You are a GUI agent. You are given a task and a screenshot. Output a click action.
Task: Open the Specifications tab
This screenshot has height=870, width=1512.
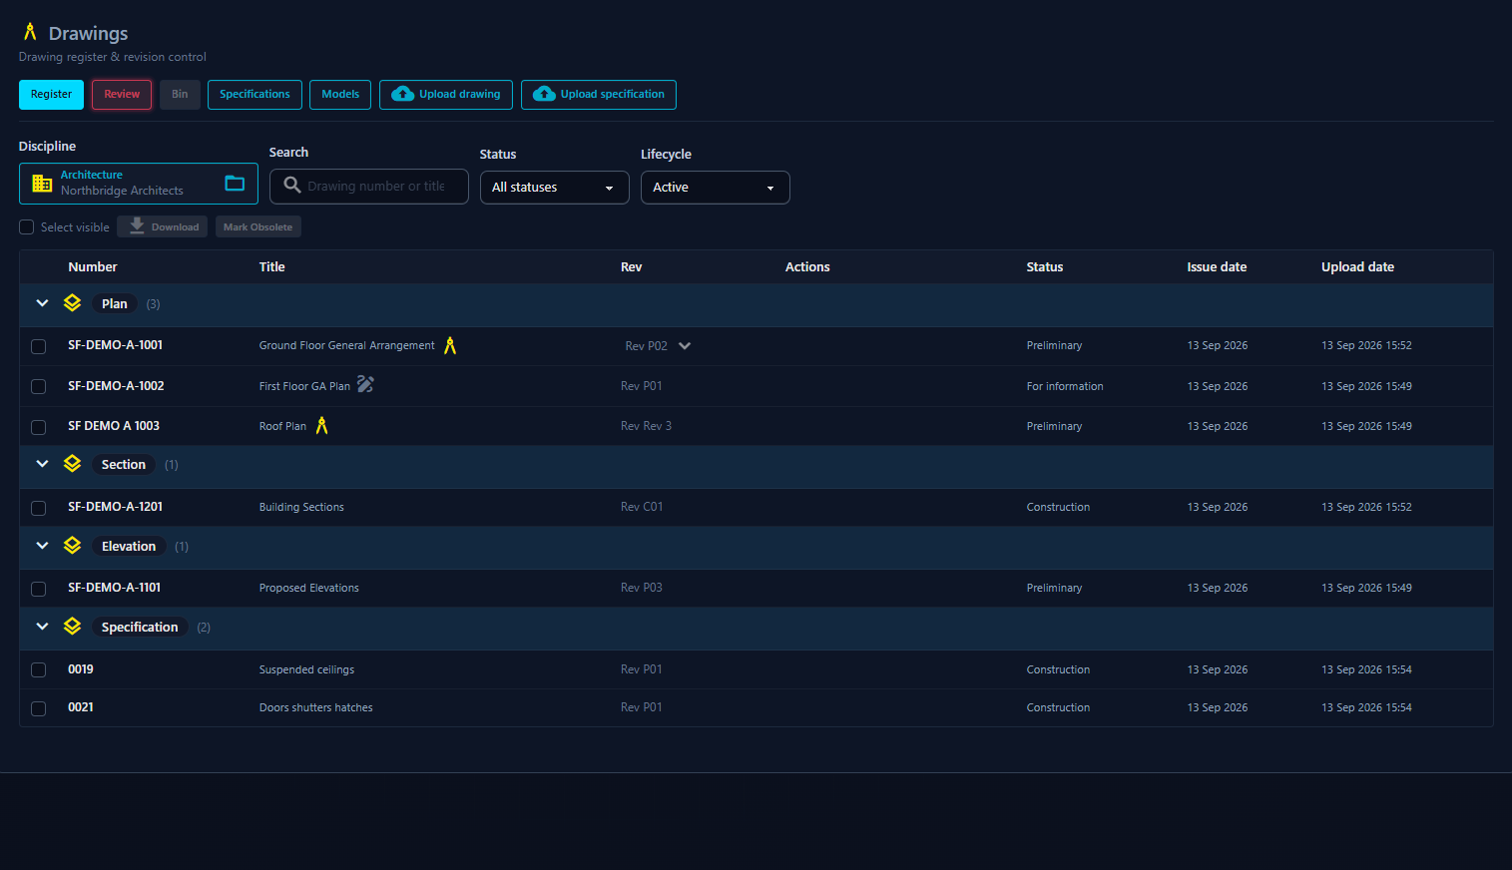coord(254,95)
